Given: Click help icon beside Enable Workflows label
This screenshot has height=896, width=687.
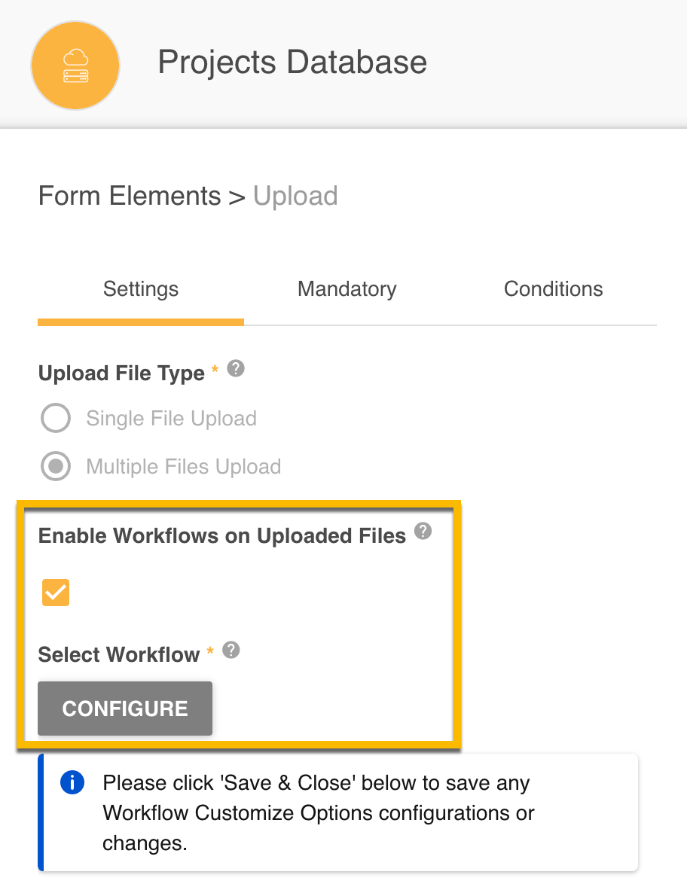Looking at the screenshot, I should coord(423,532).
